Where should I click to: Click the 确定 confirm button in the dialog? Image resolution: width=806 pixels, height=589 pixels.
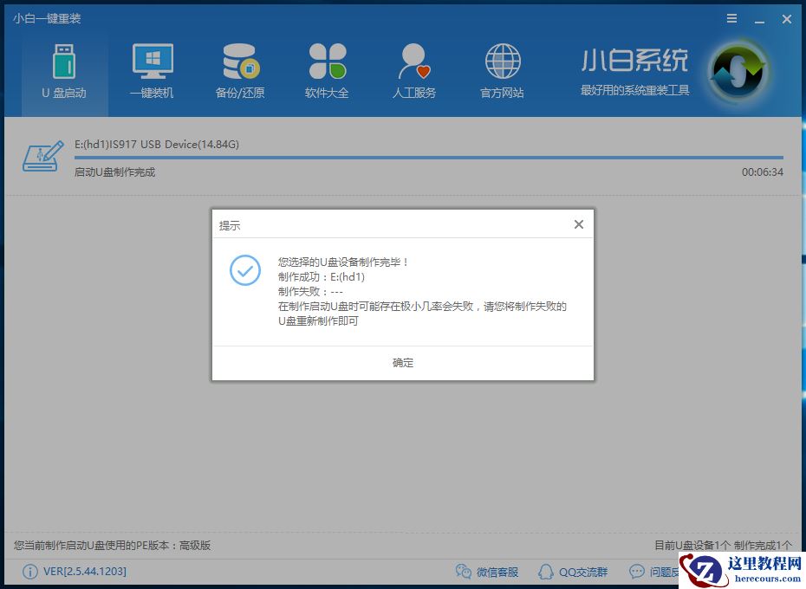click(x=402, y=363)
